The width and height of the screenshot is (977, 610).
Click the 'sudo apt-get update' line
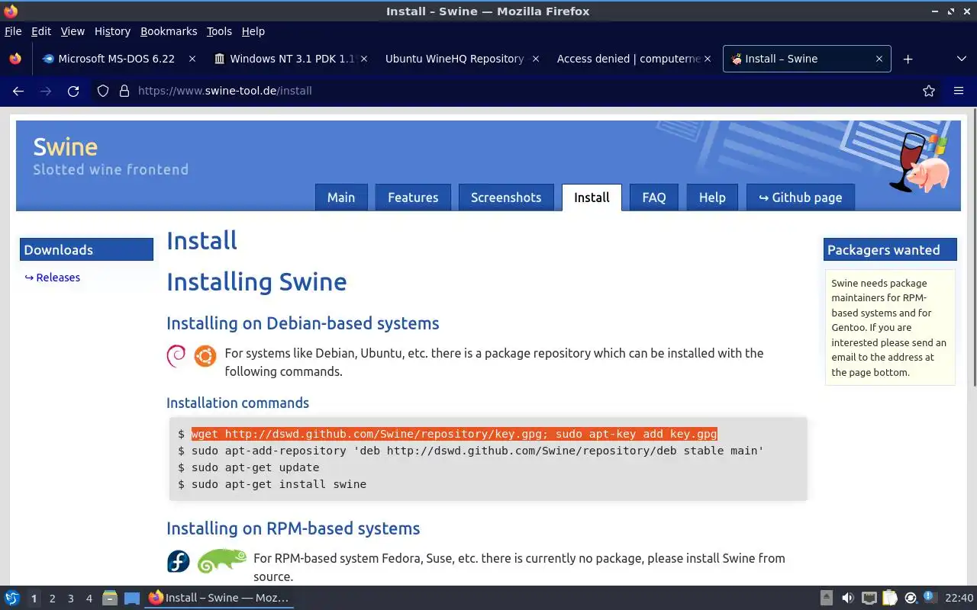[255, 467]
